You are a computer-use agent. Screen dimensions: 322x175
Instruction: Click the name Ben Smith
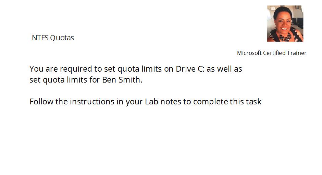[122, 80]
